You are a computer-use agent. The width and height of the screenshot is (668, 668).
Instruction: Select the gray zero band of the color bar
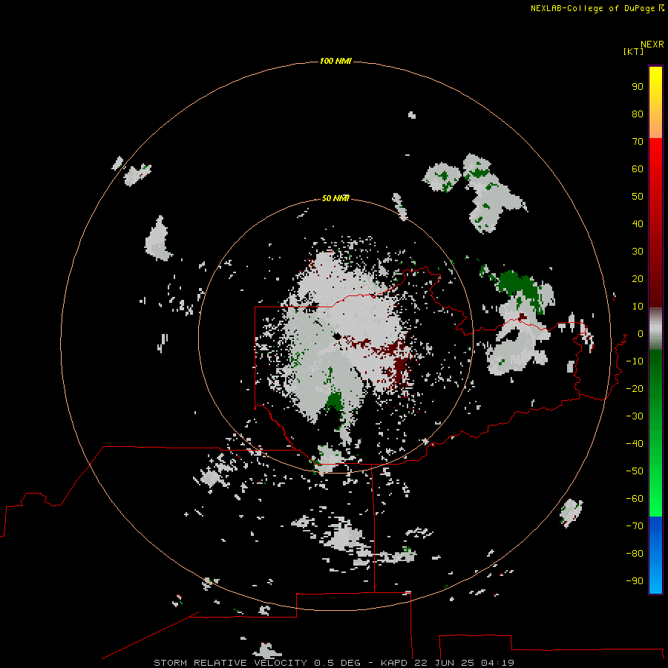(x=655, y=329)
